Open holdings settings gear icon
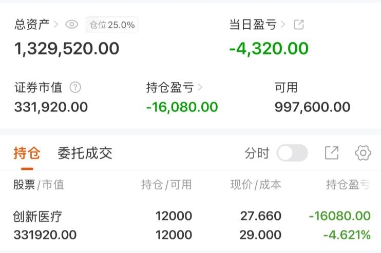 363,153
